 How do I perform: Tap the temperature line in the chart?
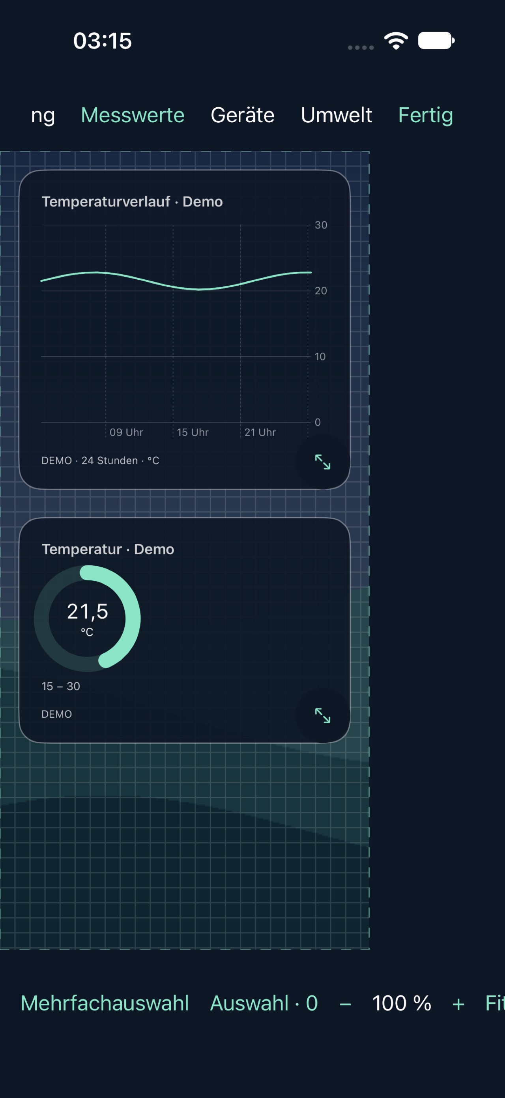[x=176, y=281]
